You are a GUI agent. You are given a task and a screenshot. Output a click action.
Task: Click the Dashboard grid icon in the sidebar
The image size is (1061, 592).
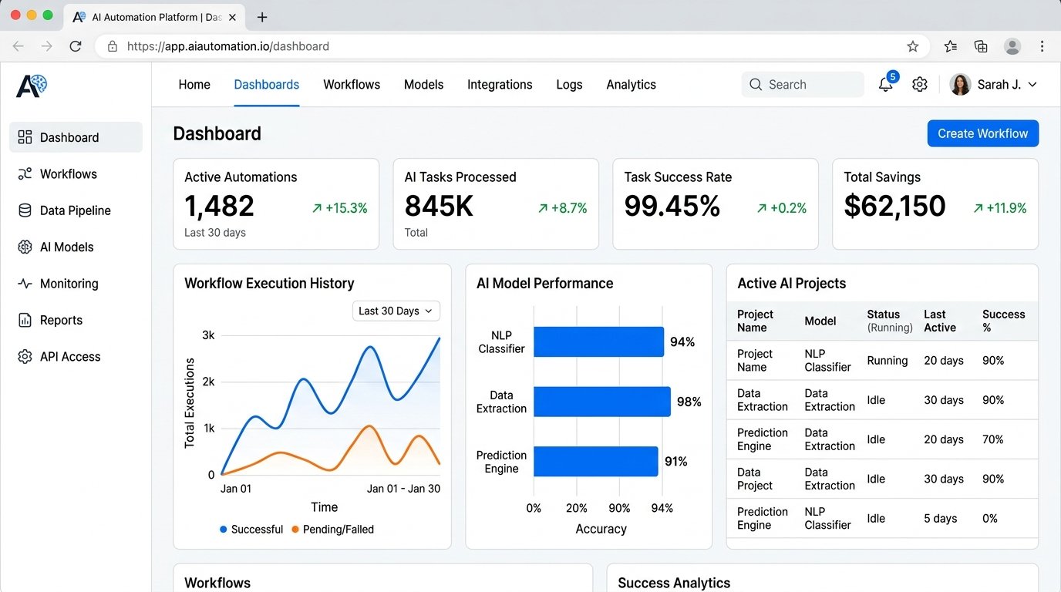[25, 137]
